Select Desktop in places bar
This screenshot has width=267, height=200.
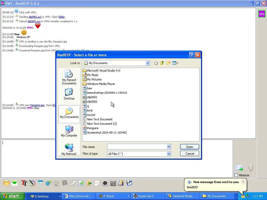coord(69,94)
